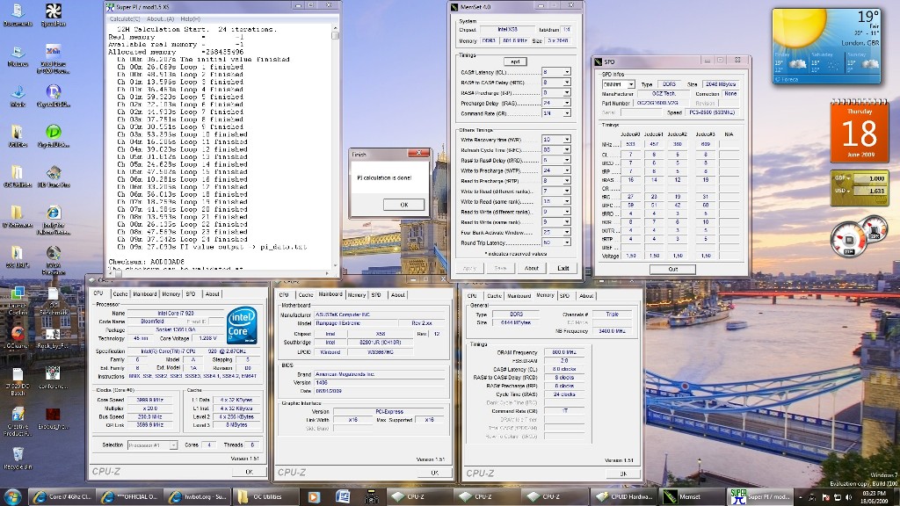Open Microsoft Word taskbar icon
The width and height of the screenshot is (900, 506).
[x=343, y=497]
